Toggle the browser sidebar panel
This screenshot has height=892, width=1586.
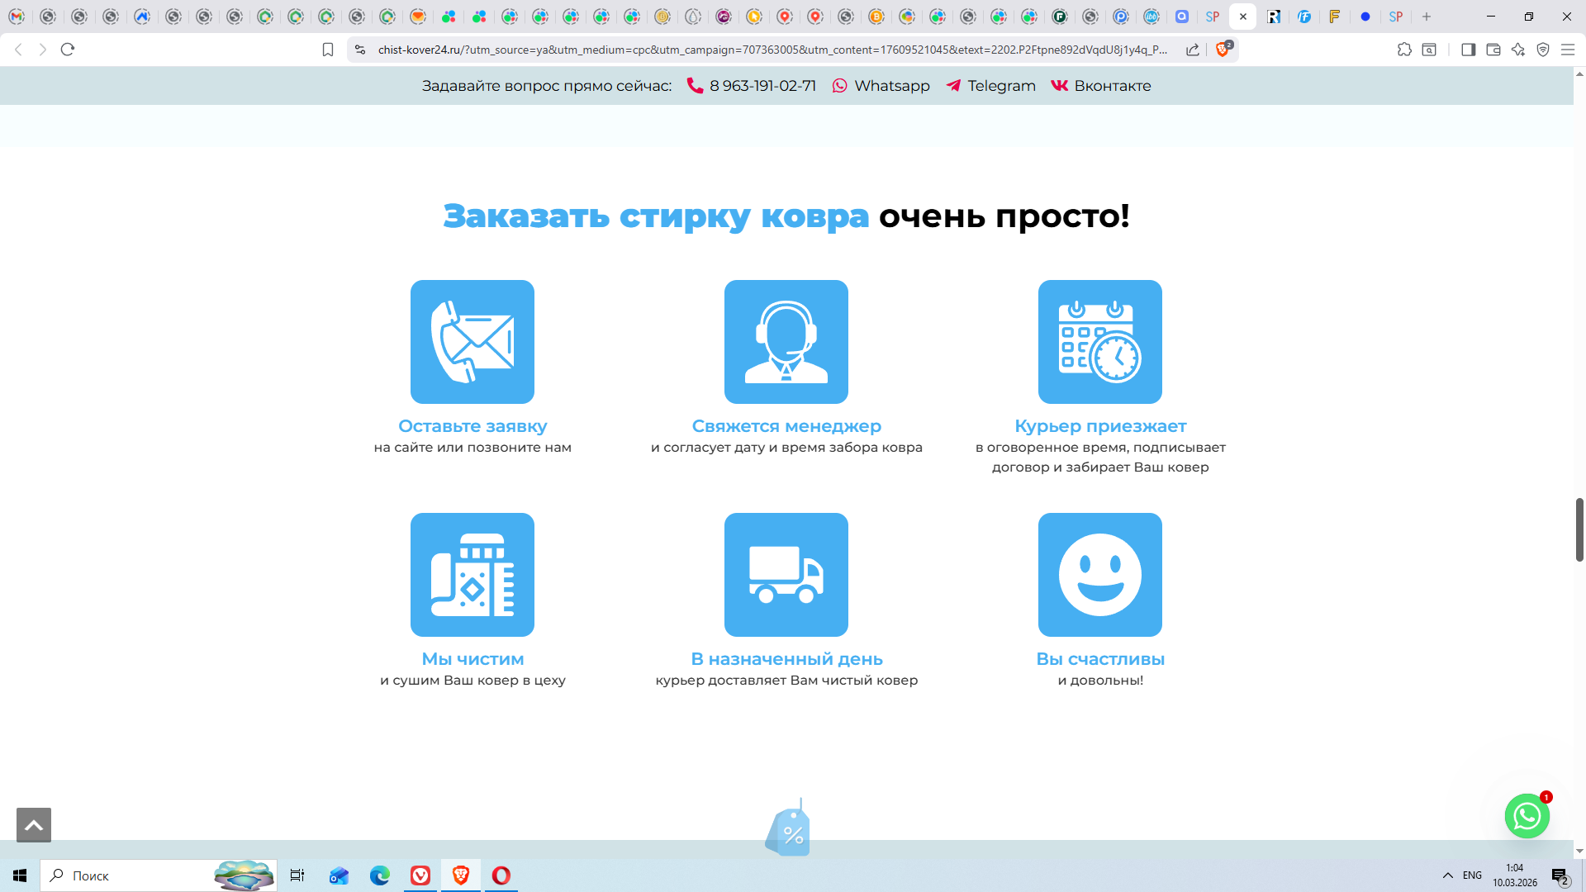click(x=1468, y=50)
